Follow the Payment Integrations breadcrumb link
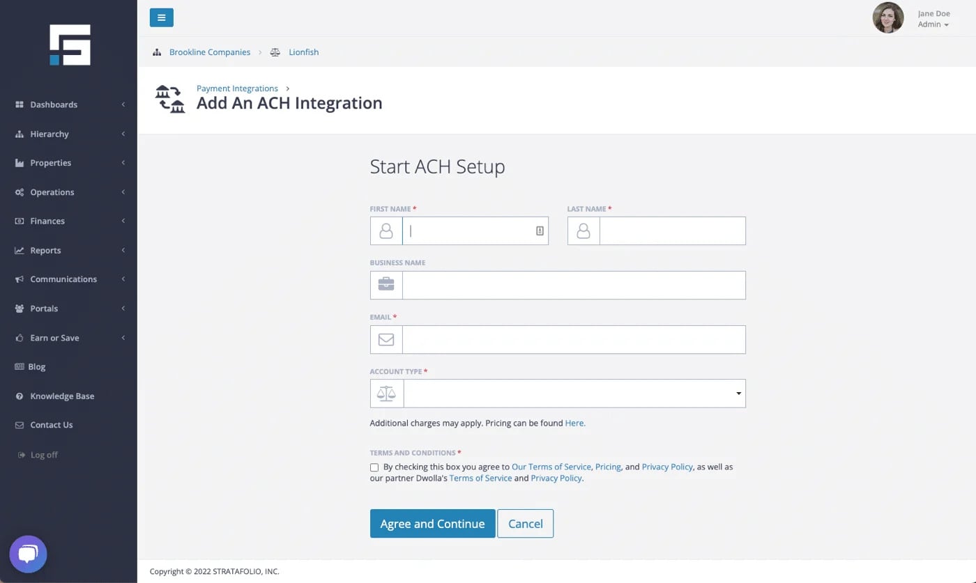 [237, 88]
